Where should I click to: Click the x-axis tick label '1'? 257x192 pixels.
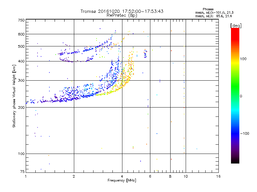[x=26, y=176]
